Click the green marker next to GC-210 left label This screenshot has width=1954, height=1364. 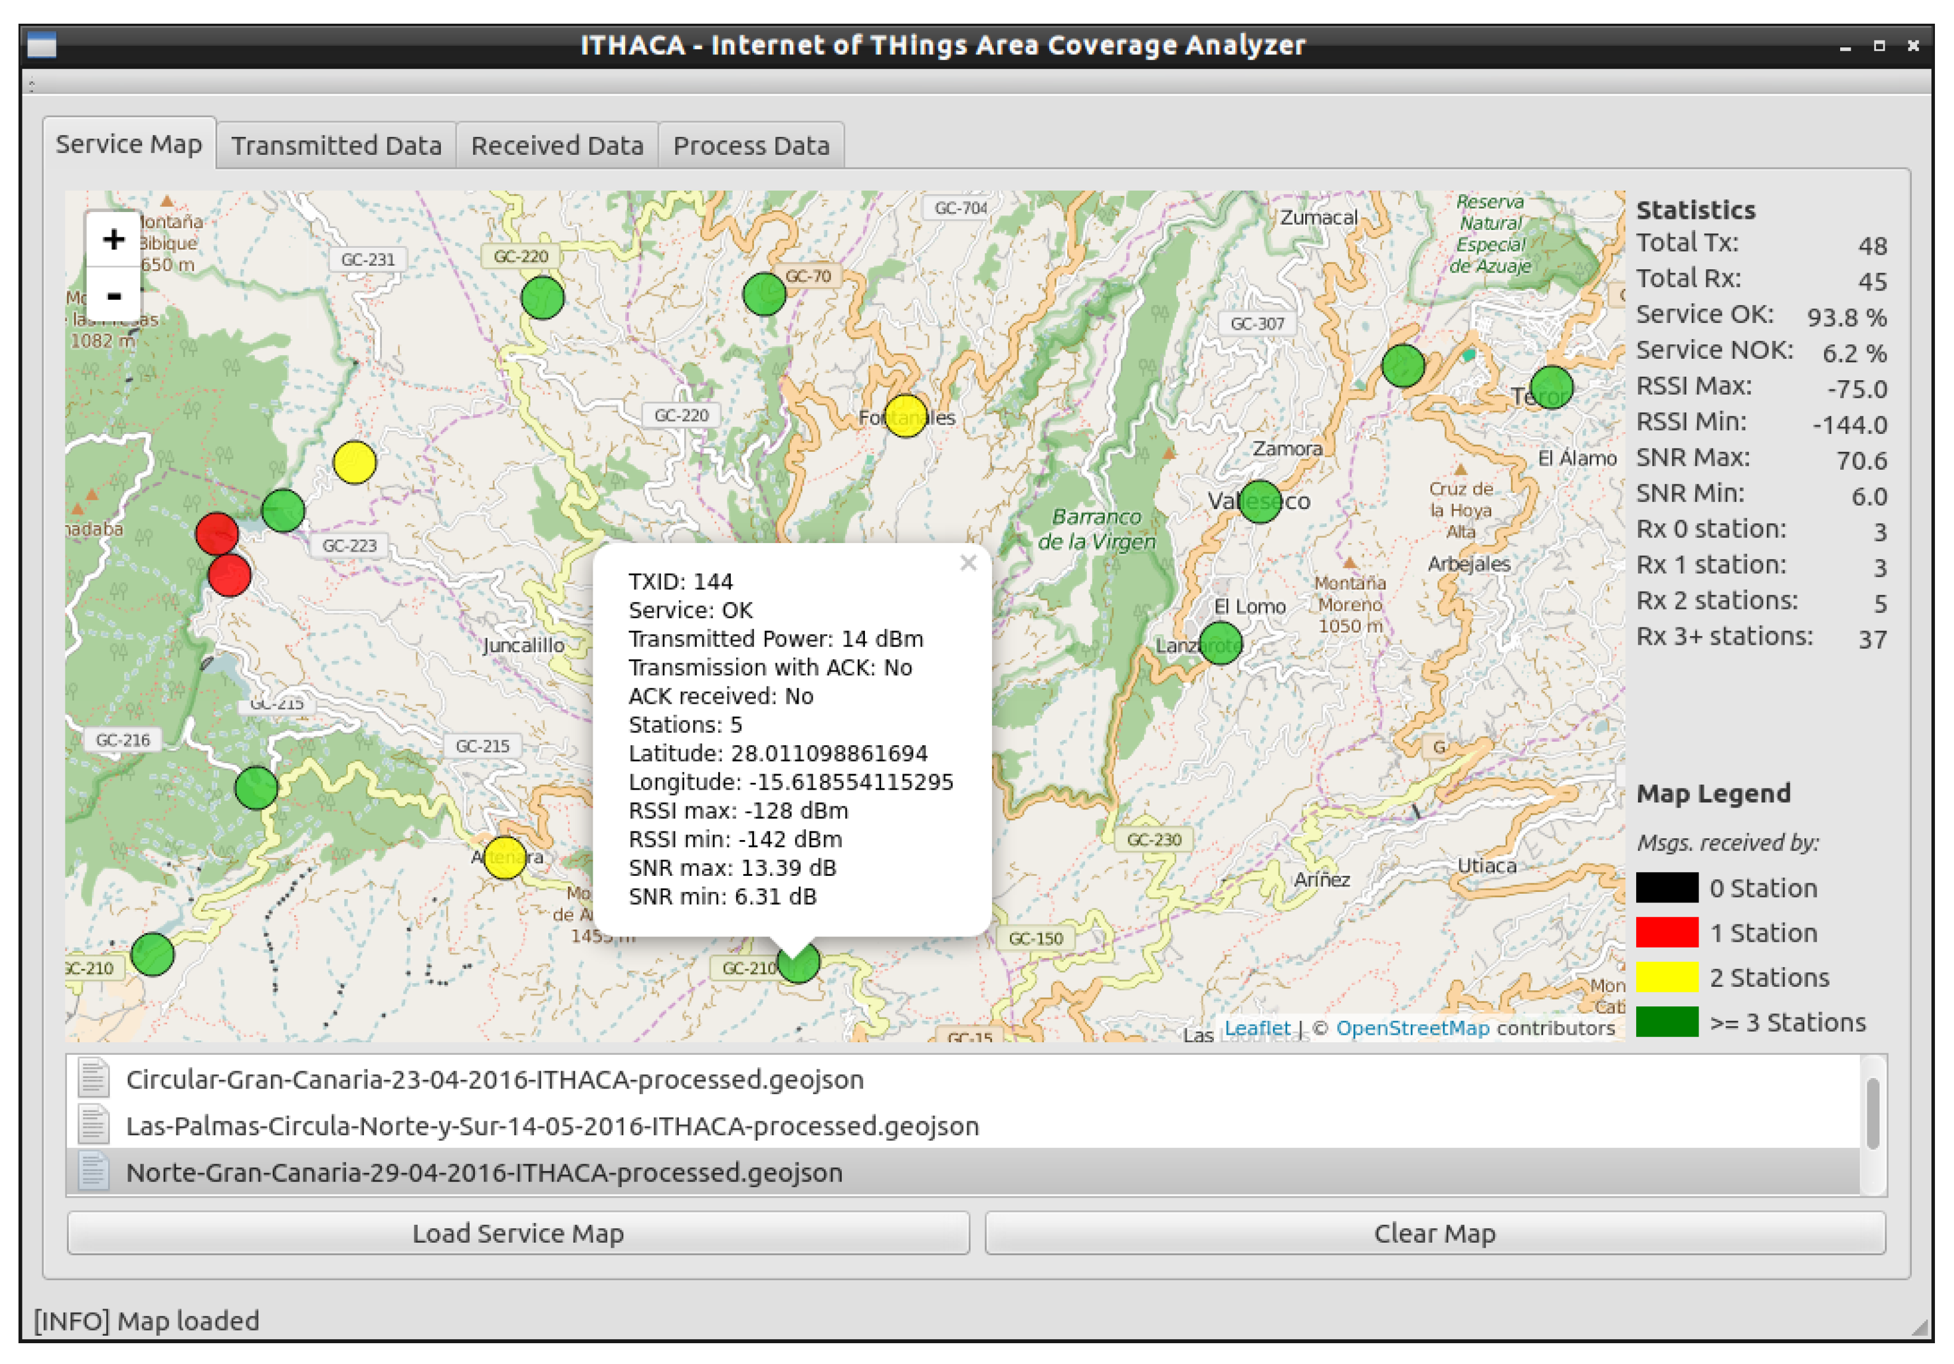[x=153, y=954]
